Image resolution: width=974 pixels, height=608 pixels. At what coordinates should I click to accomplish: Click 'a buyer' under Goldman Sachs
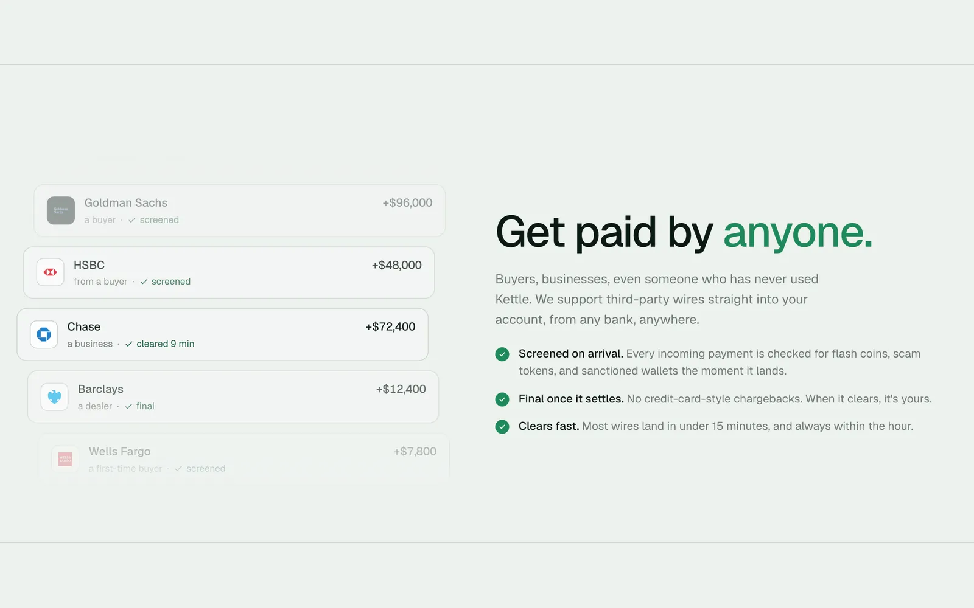(100, 220)
